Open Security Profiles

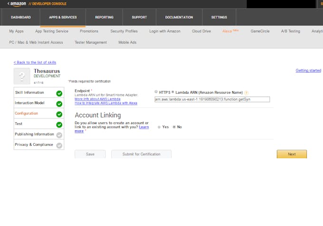pos(124,31)
